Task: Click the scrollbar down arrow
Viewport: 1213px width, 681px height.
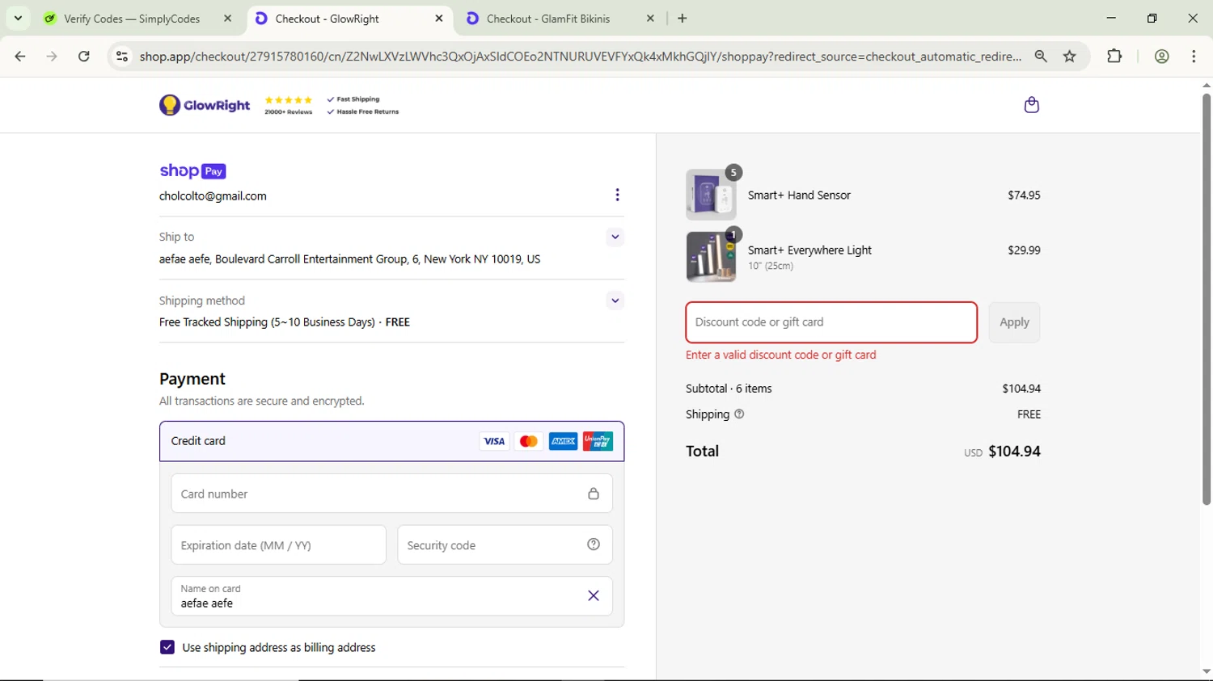Action: pyautogui.click(x=1207, y=672)
